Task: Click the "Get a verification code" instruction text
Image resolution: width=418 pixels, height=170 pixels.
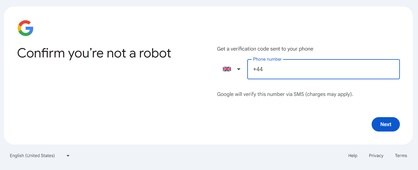Action: [x=265, y=49]
